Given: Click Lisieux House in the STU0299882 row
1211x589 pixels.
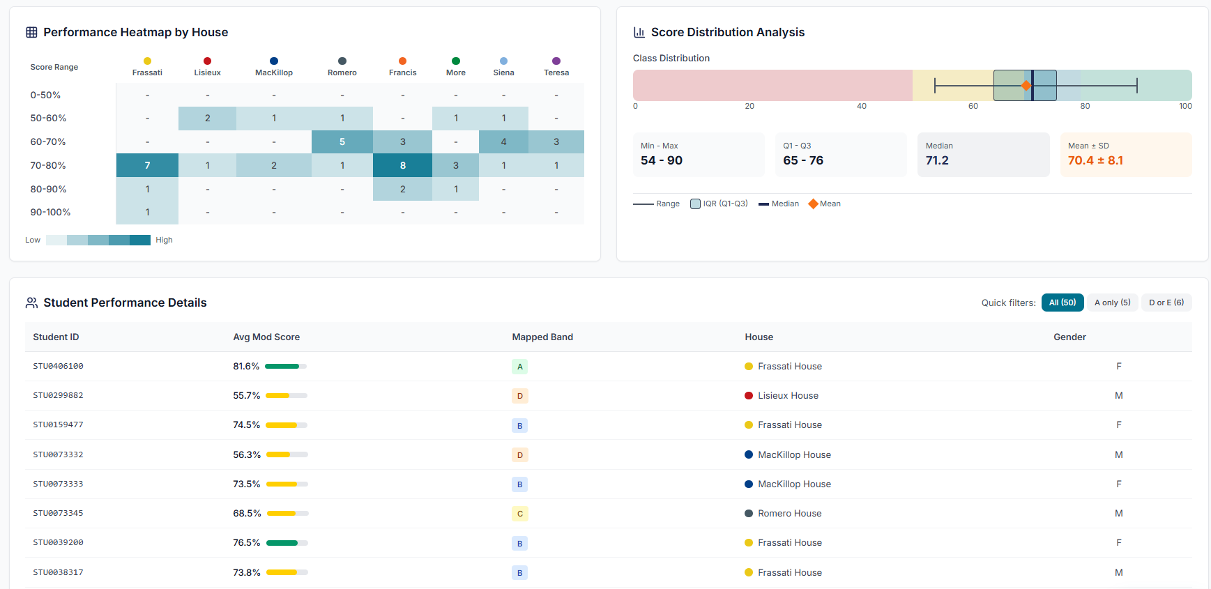Looking at the screenshot, I should [788, 395].
